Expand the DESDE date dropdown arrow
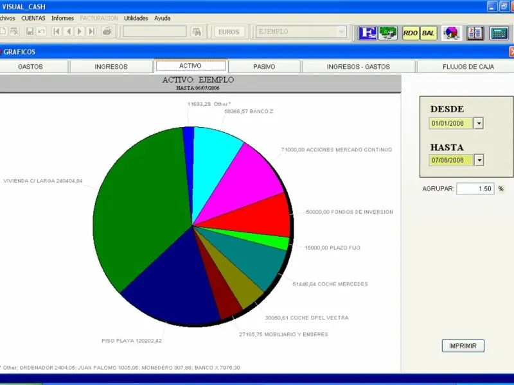Image resolution: width=514 pixels, height=385 pixels. 479,123
